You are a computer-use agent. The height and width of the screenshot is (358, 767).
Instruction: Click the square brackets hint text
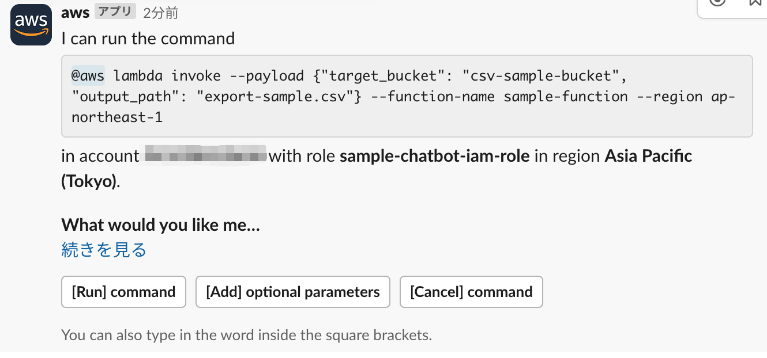point(247,334)
